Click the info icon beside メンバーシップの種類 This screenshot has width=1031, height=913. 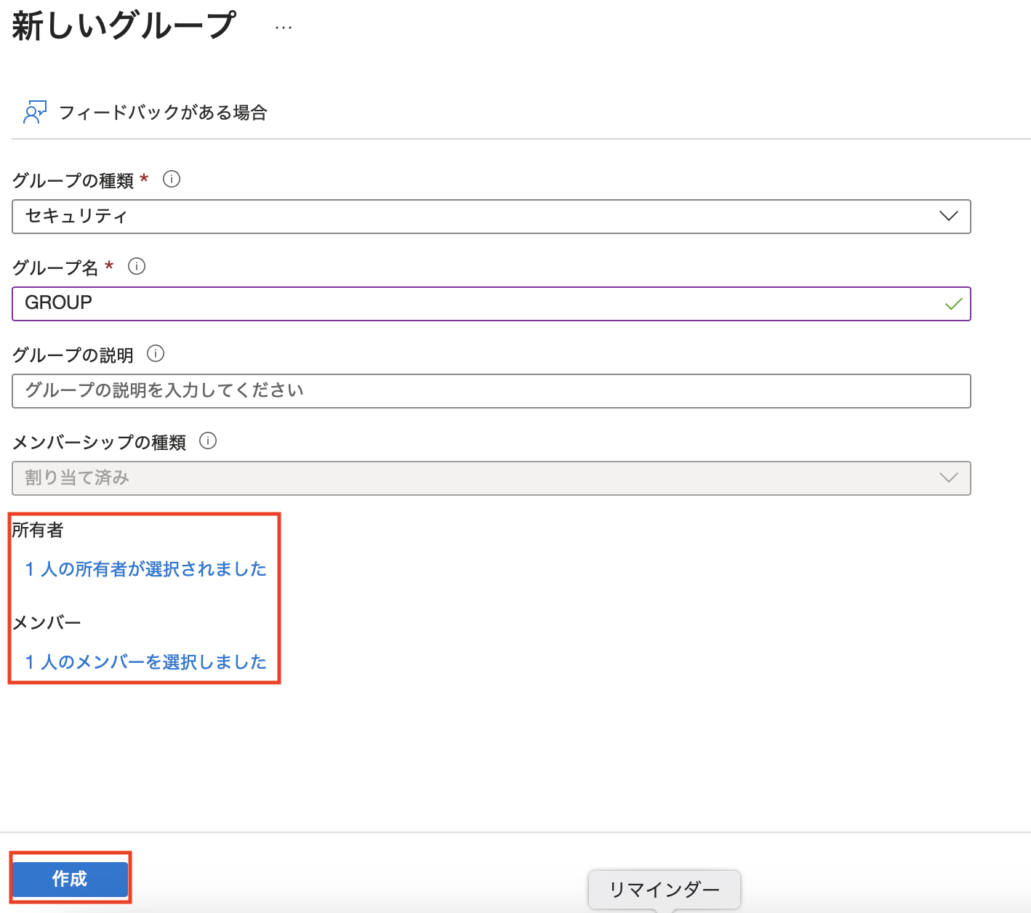208,441
